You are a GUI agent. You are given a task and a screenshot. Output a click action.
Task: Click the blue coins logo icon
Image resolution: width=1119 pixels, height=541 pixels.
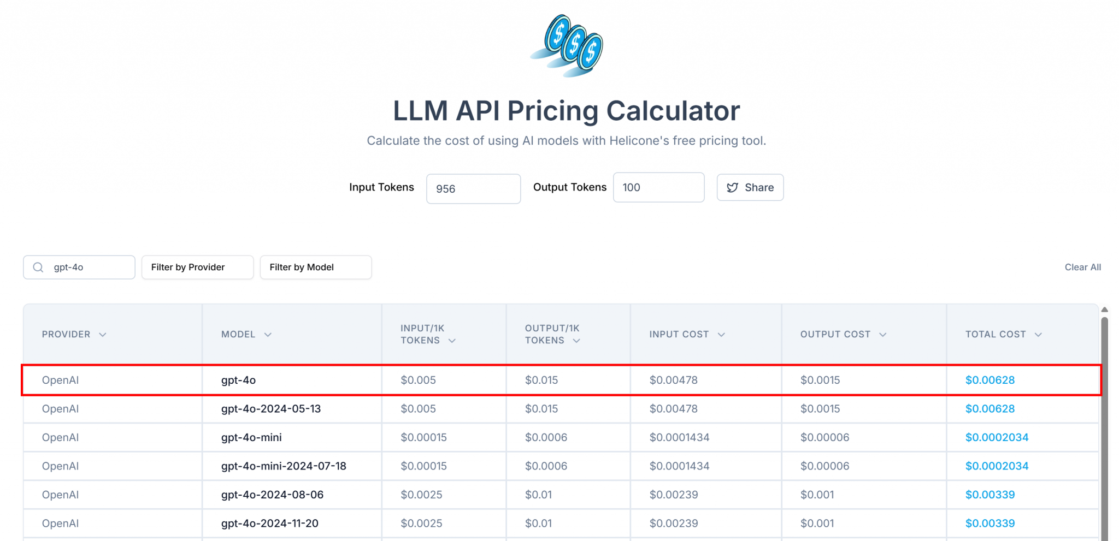click(568, 46)
